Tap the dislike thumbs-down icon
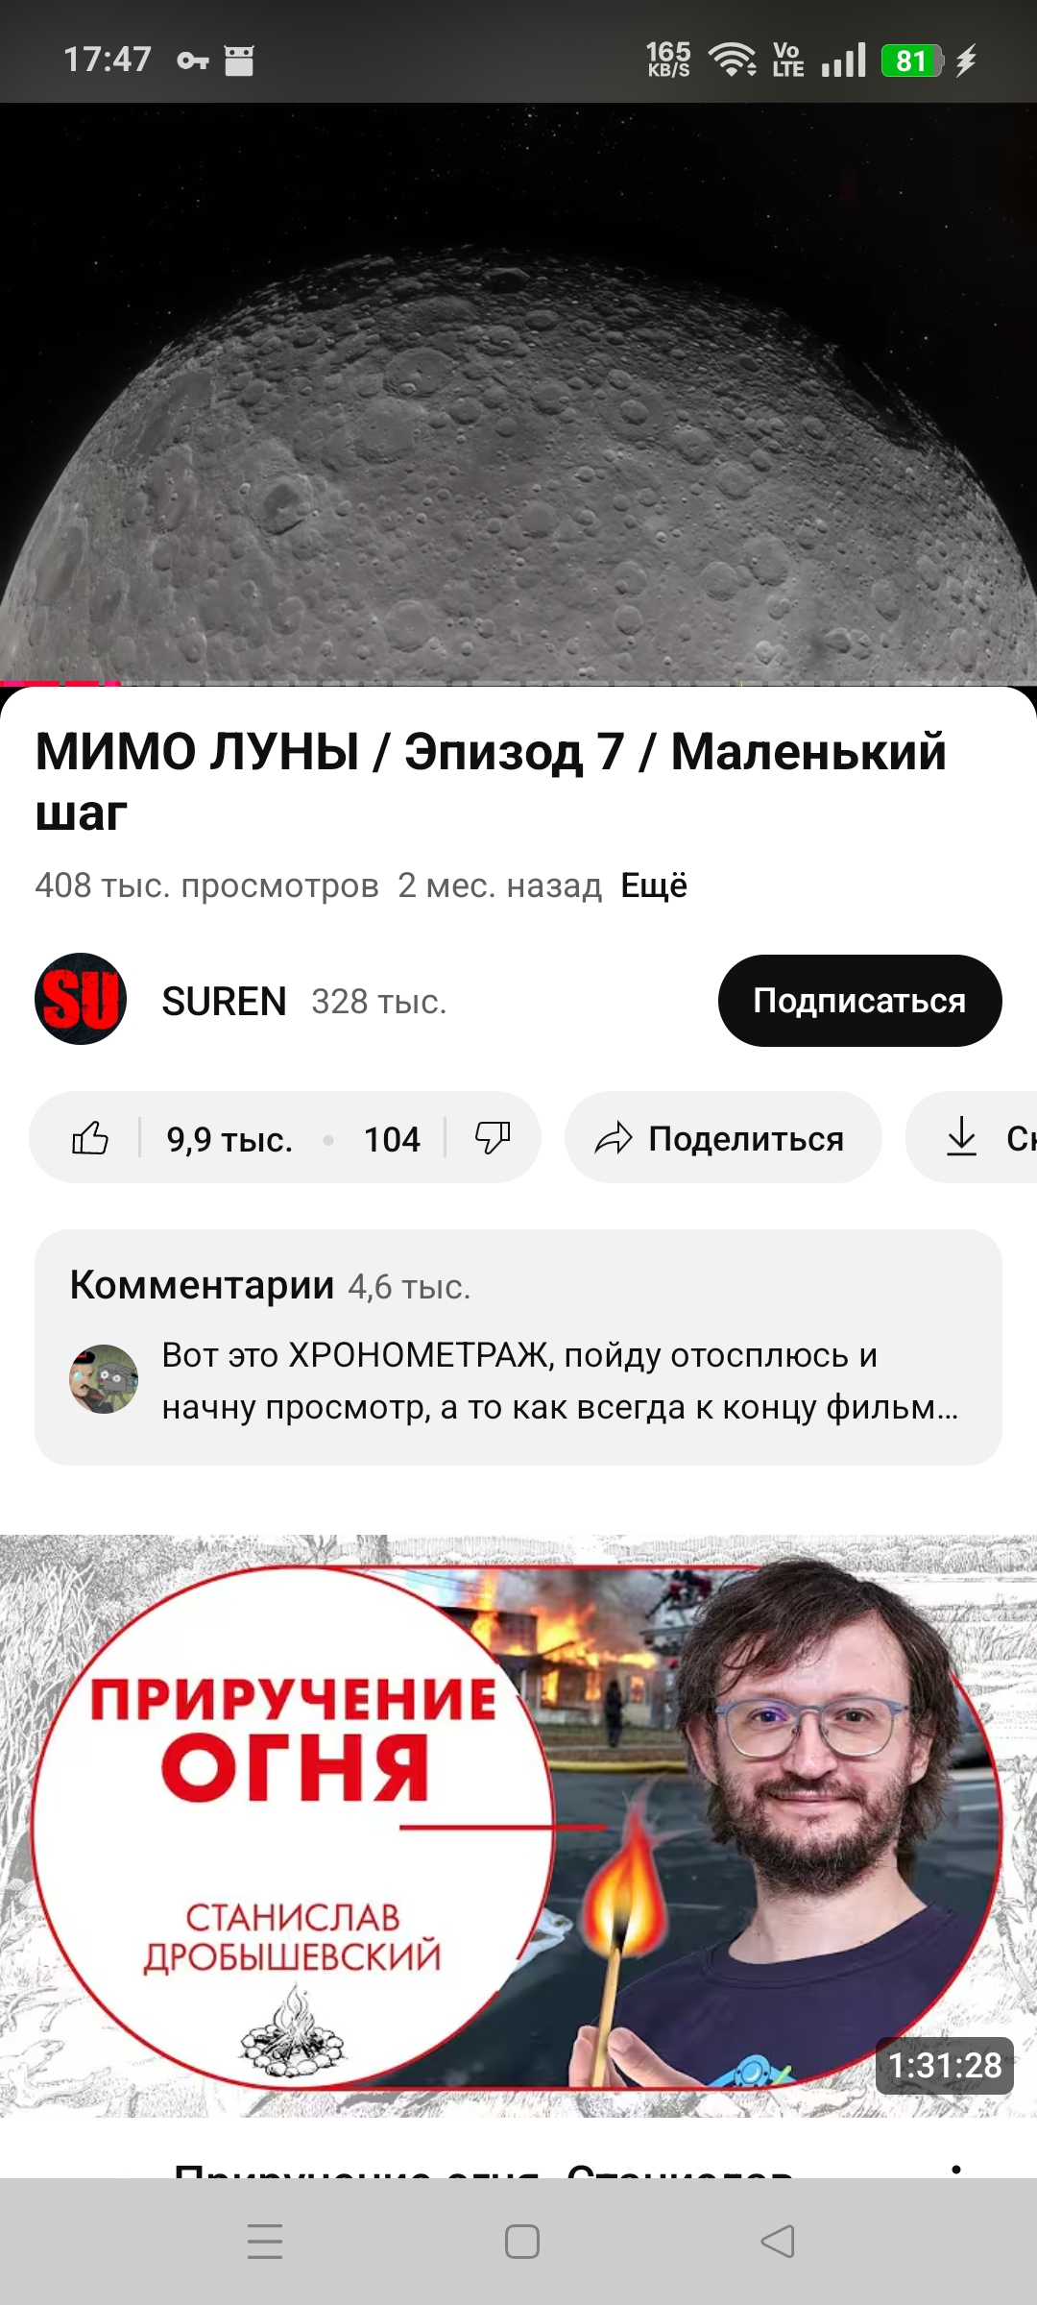This screenshot has width=1037, height=2305. click(x=493, y=1138)
